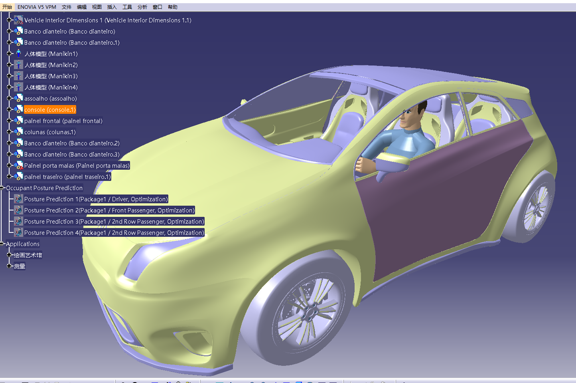This screenshot has width=576, height=383.
Task: Select the colunas (colunas.1) label
Action: [50, 132]
